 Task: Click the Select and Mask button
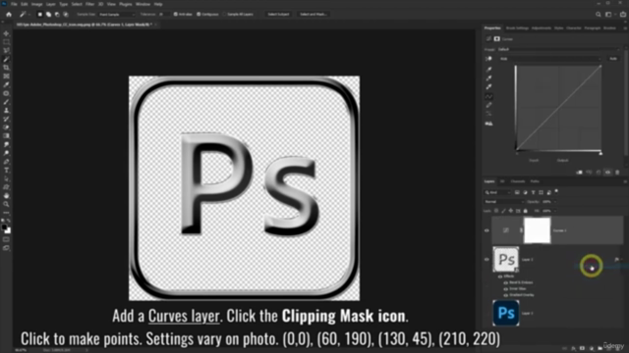[x=314, y=15]
